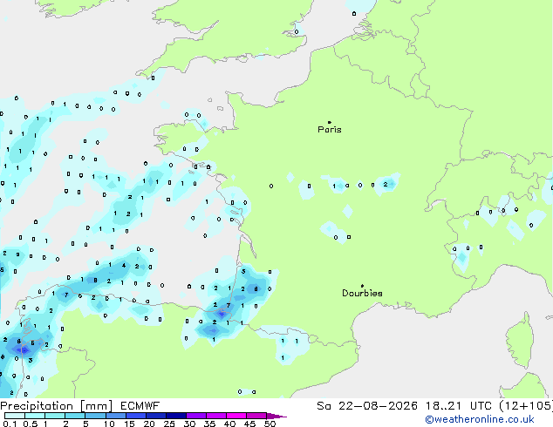Pick the 30–35 mm purple legend swatch
Image resolution: width=553 pixels, height=427 pixels.
[196, 416]
